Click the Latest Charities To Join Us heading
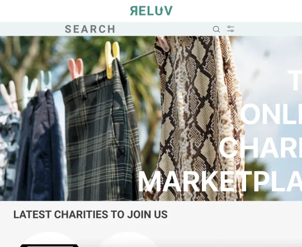Screen dimensions: 302x247 pyautogui.click(x=91, y=215)
